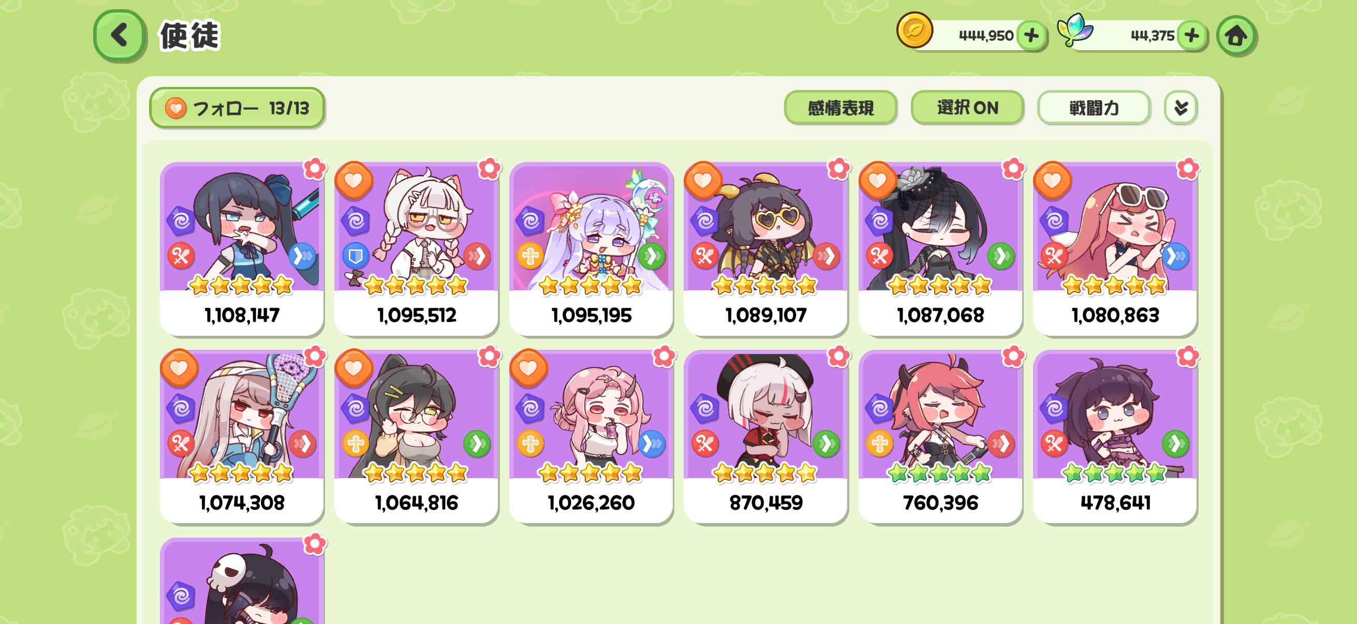Open the 感情表現 view
Screen dimensions: 1357x624
pos(840,108)
